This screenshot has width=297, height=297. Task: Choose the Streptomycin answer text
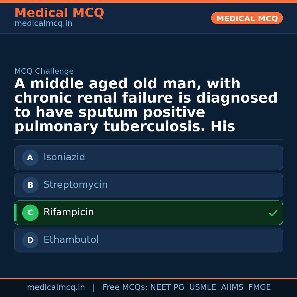(75, 185)
